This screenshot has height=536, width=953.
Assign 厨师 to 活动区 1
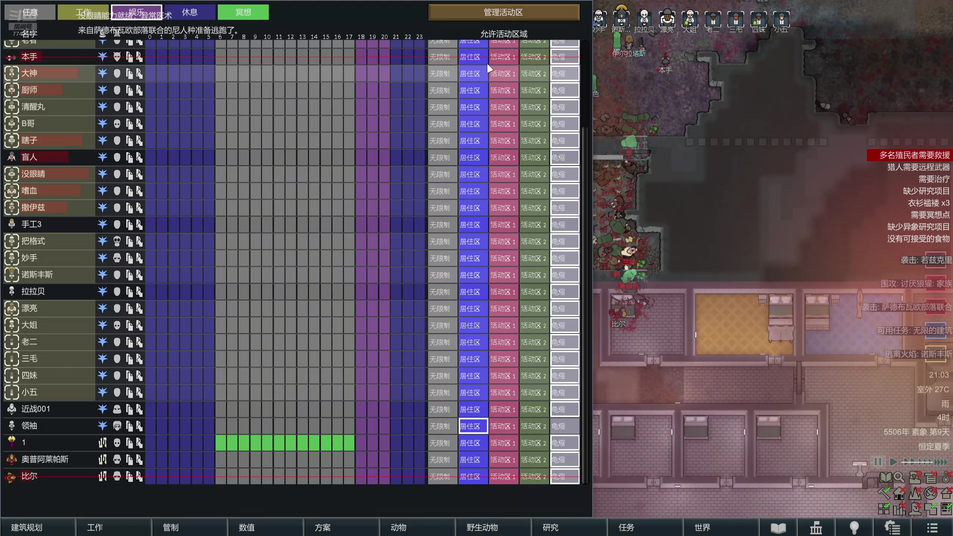(504, 90)
